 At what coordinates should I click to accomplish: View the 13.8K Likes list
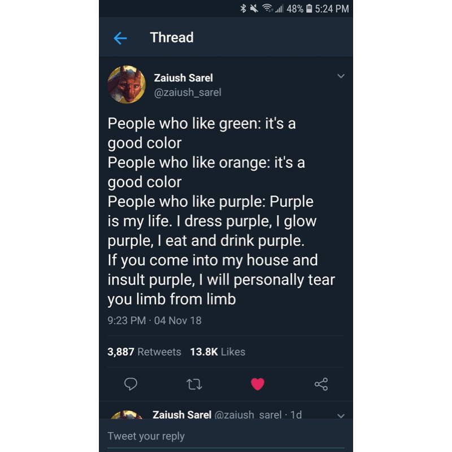(x=218, y=352)
